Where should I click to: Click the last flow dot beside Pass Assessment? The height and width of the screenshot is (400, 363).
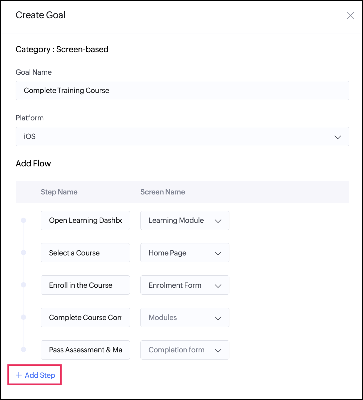23,349
